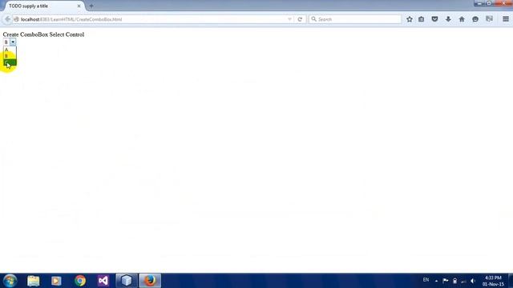Image resolution: width=513 pixels, height=288 pixels.
Task: Open the Action Center flag icon
Action: pos(446,281)
